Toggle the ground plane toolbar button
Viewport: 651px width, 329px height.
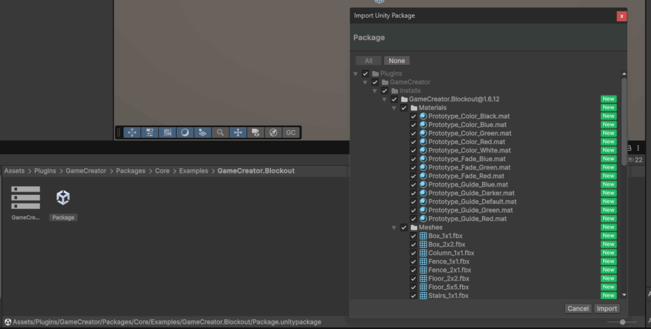[x=203, y=132]
